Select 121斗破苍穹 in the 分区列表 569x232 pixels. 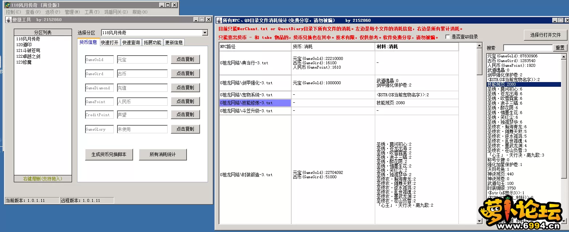click(43, 50)
